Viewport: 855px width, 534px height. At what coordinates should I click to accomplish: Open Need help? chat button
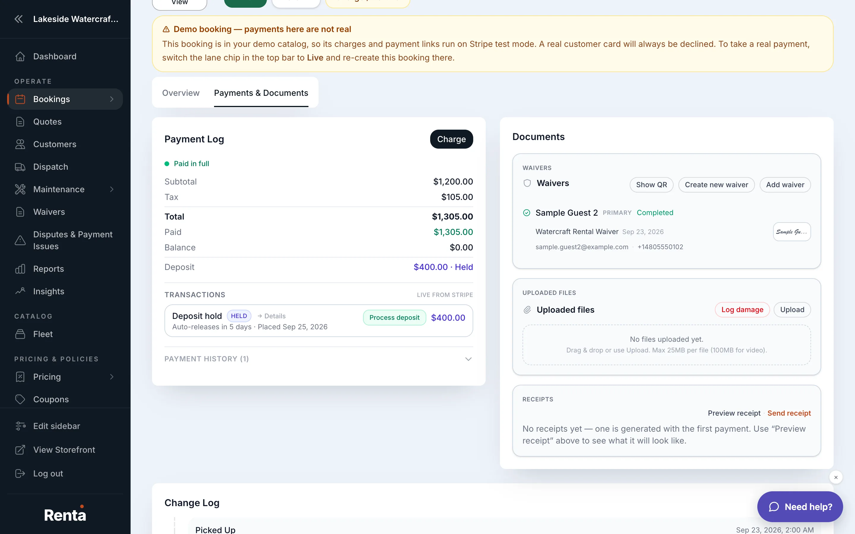point(800,507)
